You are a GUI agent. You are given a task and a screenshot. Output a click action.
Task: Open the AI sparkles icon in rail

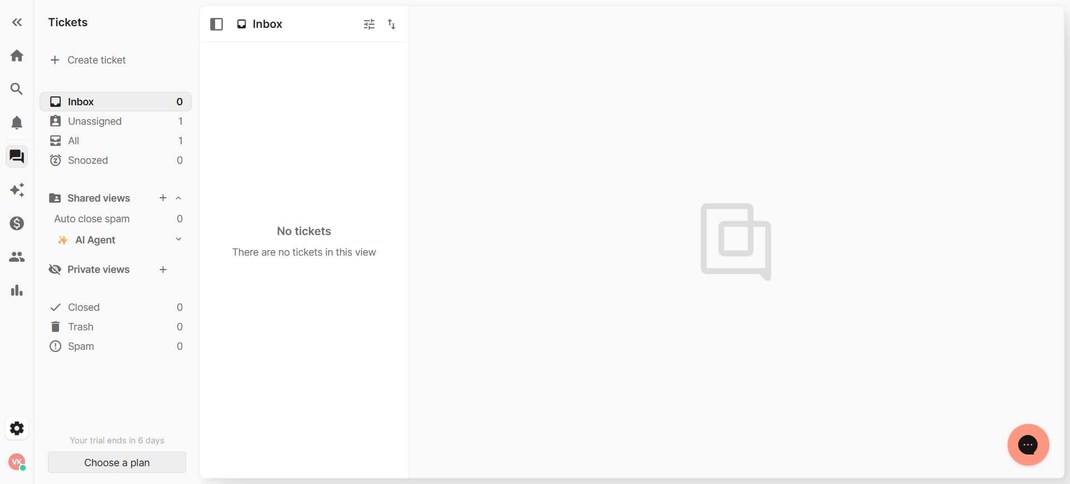[x=17, y=190]
